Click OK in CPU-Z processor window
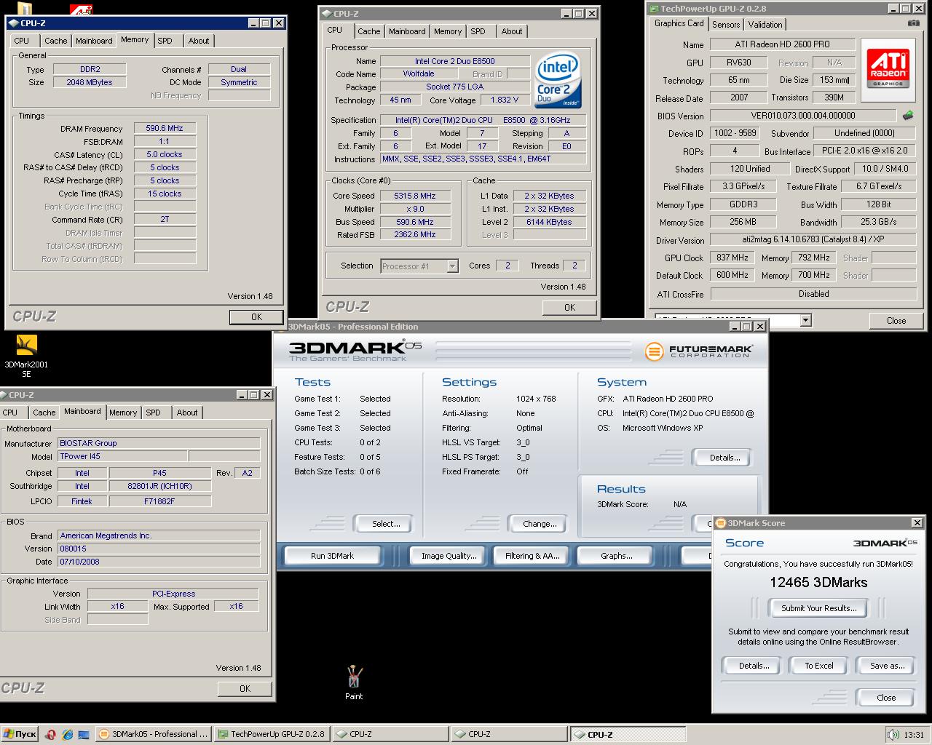This screenshot has width=932, height=745. (x=569, y=307)
